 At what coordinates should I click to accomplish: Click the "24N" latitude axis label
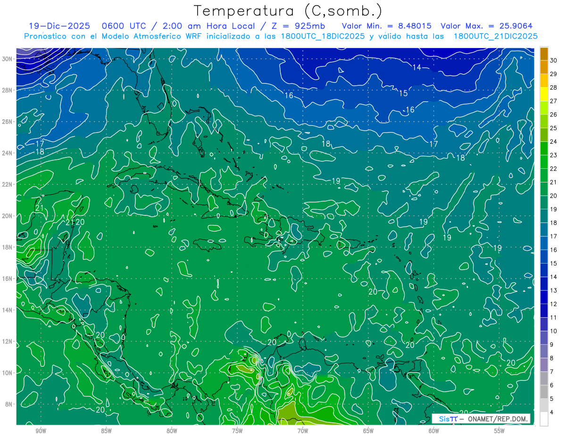pyautogui.click(x=8, y=153)
